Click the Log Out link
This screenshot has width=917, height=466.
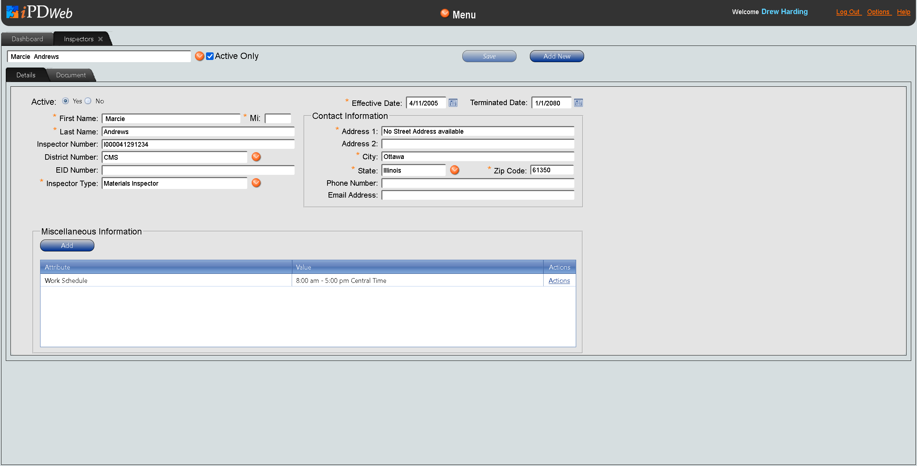(x=848, y=12)
